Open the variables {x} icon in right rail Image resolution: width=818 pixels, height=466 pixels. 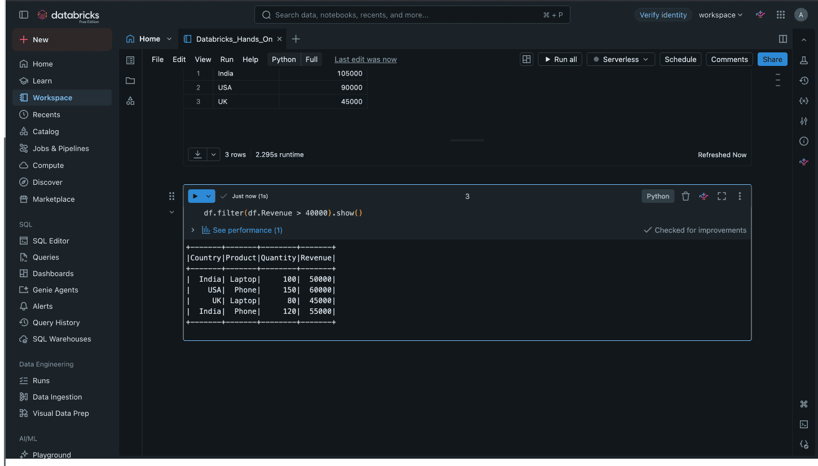point(804,101)
